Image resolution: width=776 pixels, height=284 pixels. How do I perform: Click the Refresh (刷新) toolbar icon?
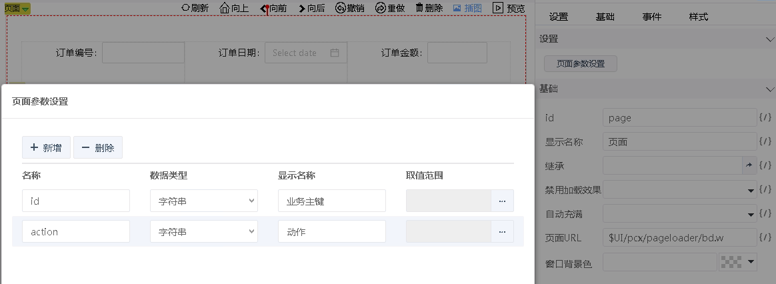pos(186,8)
